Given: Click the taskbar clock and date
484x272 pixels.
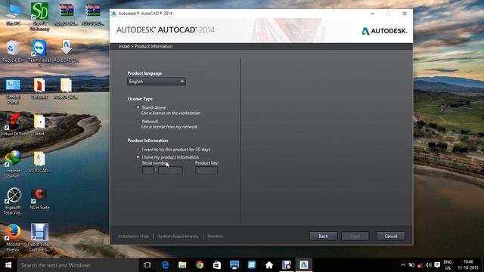Looking at the screenshot, I should pyautogui.click(x=468, y=265).
